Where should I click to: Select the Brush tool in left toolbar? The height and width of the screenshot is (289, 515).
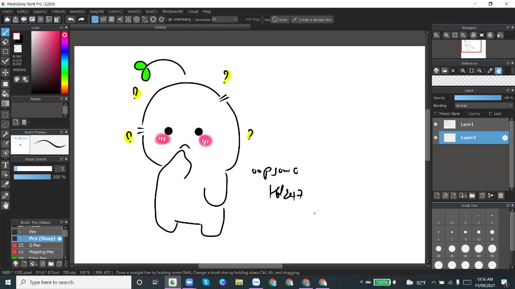click(5, 32)
